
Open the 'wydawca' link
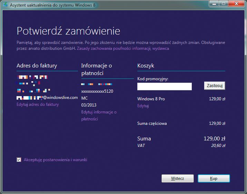160,48
